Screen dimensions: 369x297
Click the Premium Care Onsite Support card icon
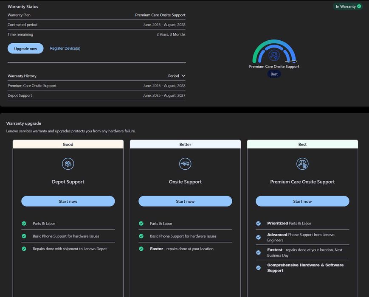click(302, 164)
